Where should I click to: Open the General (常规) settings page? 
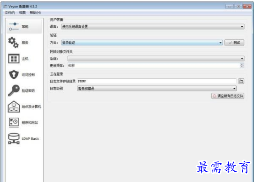(x=24, y=27)
